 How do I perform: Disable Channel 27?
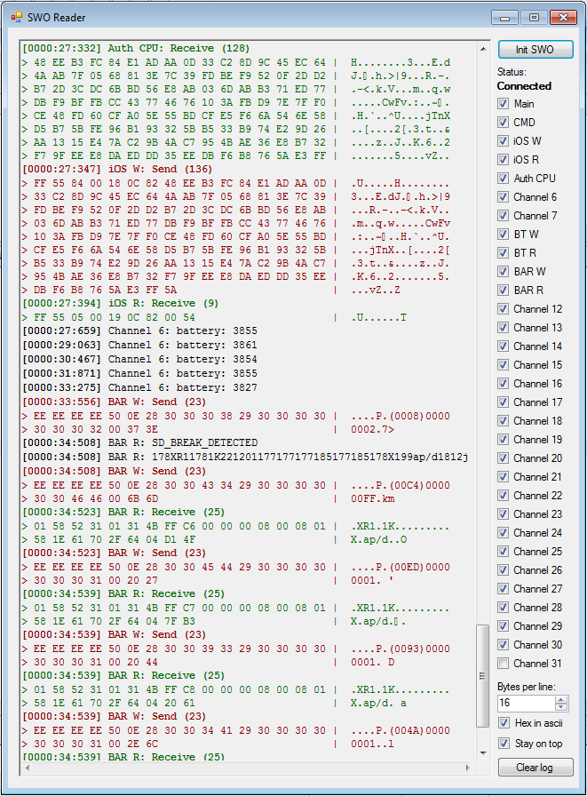pos(503,589)
